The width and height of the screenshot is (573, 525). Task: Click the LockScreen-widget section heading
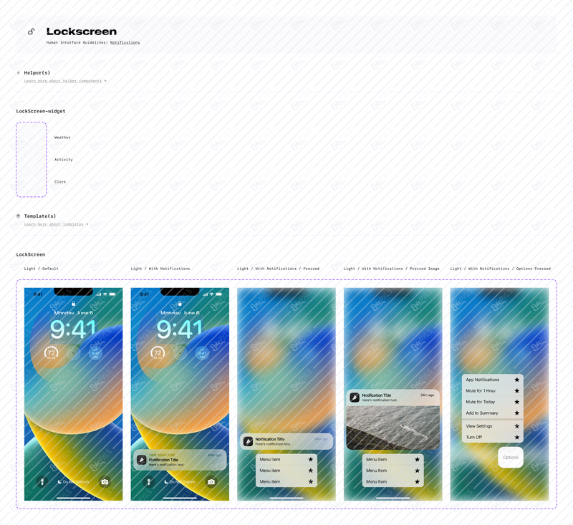click(41, 111)
